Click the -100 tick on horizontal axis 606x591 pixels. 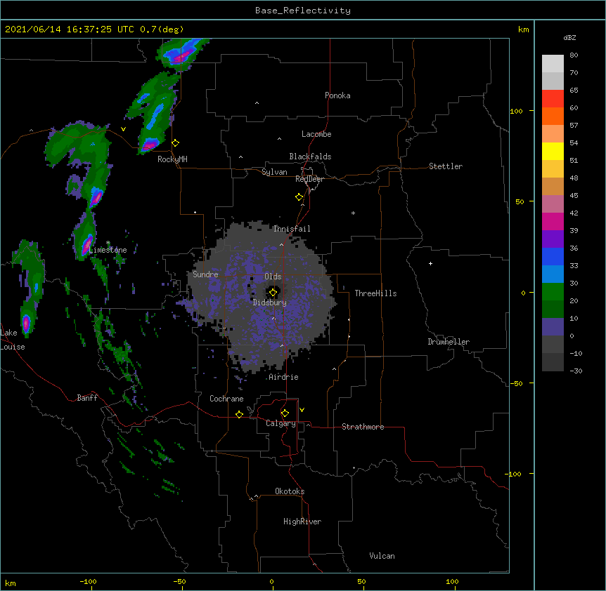[x=88, y=581]
